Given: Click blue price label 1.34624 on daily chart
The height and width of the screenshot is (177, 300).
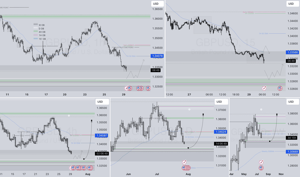Looking at the screenshot, I should point(221,132).
